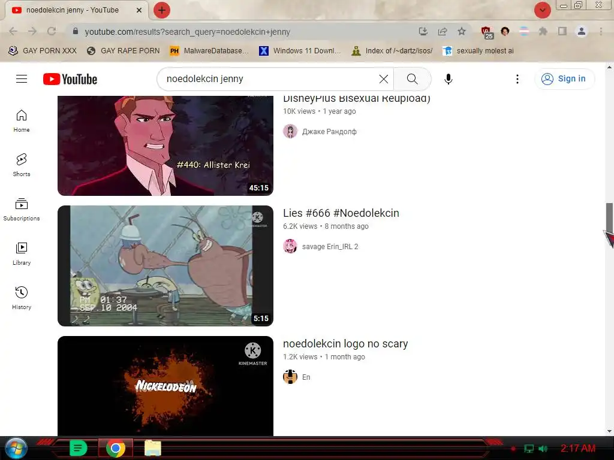Open the channel Джаке Рандолф
This screenshot has width=614, height=460.
click(x=329, y=131)
